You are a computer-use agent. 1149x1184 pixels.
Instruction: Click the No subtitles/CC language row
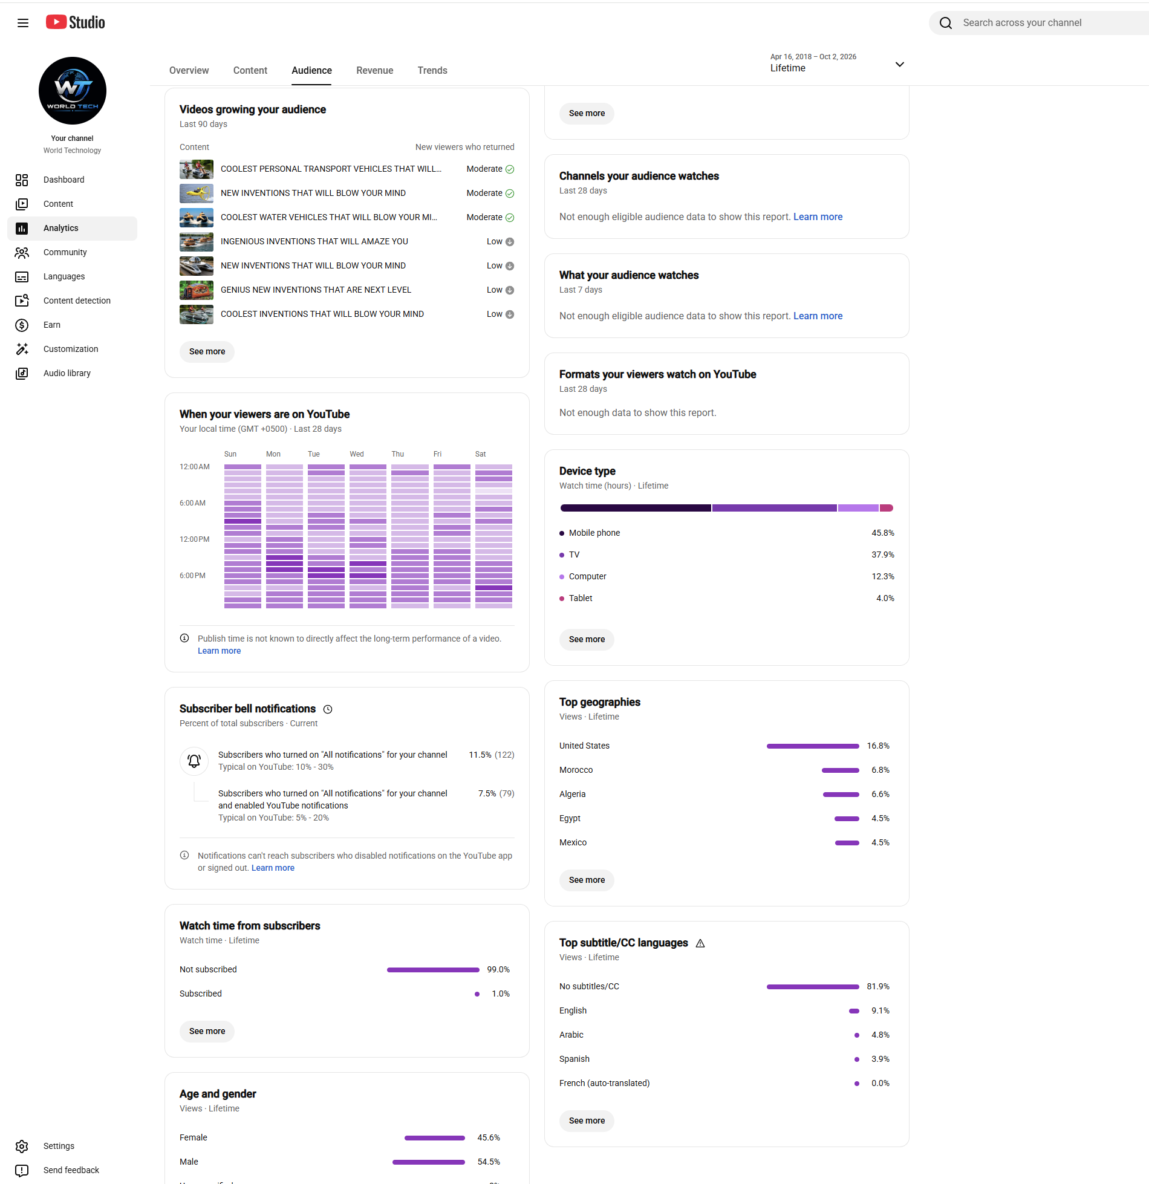(724, 986)
